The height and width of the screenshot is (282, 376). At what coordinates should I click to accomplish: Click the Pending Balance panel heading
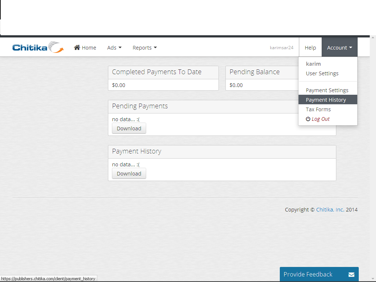tap(254, 72)
